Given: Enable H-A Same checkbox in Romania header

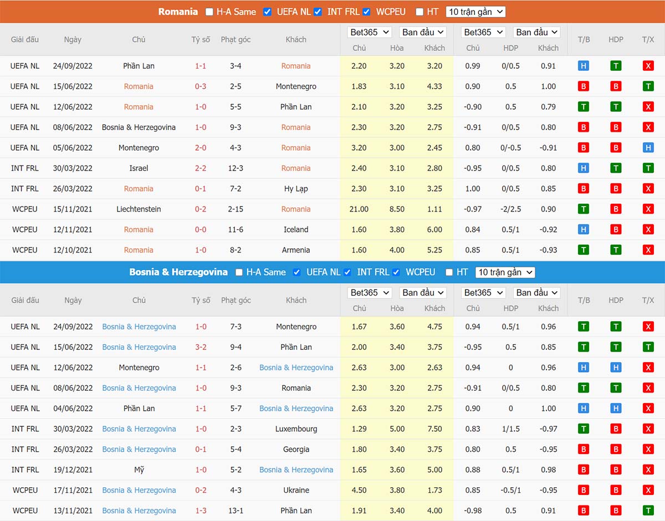Looking at the screenshot, I should pyautogui.click(x=209, y=12).
